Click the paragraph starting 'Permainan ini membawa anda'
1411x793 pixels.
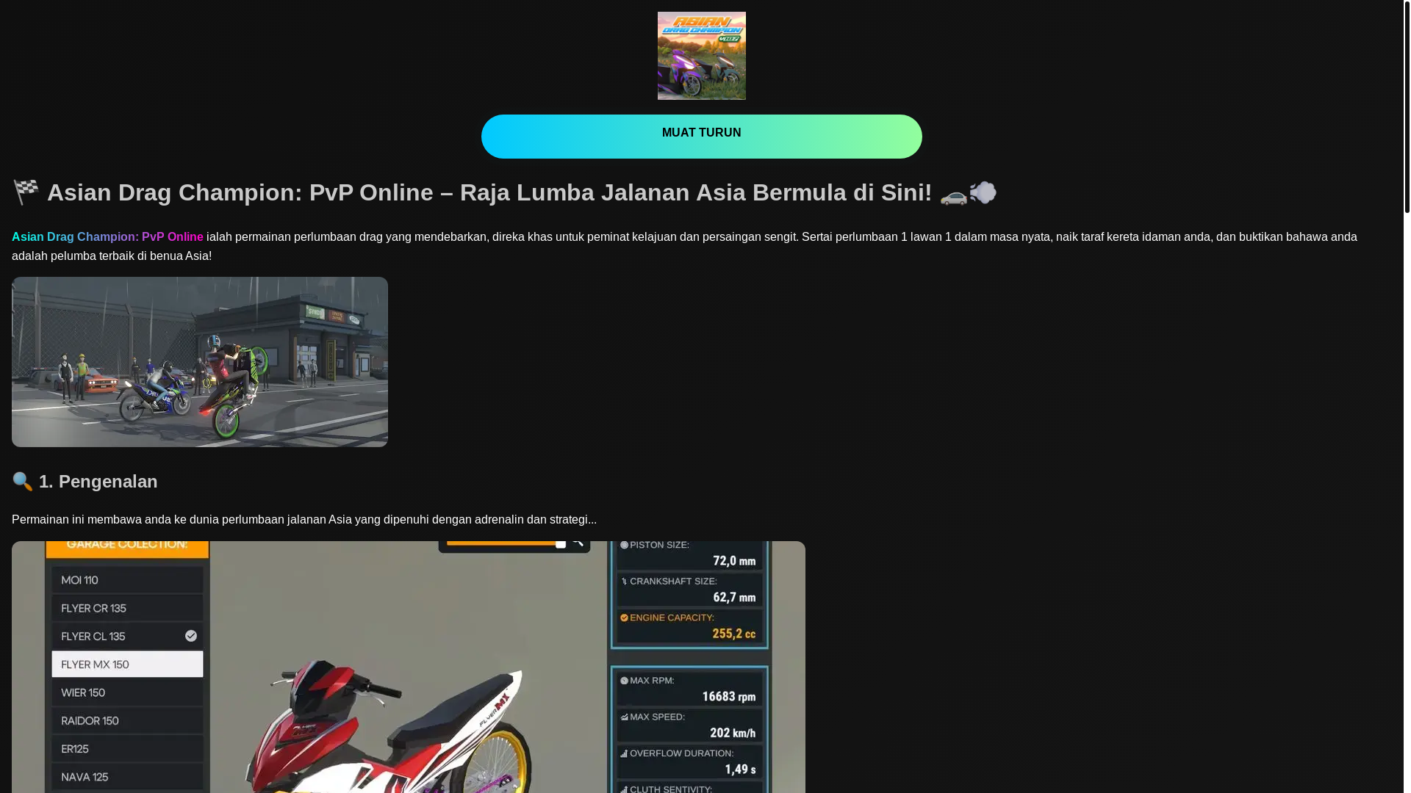[x=304, y=519]
